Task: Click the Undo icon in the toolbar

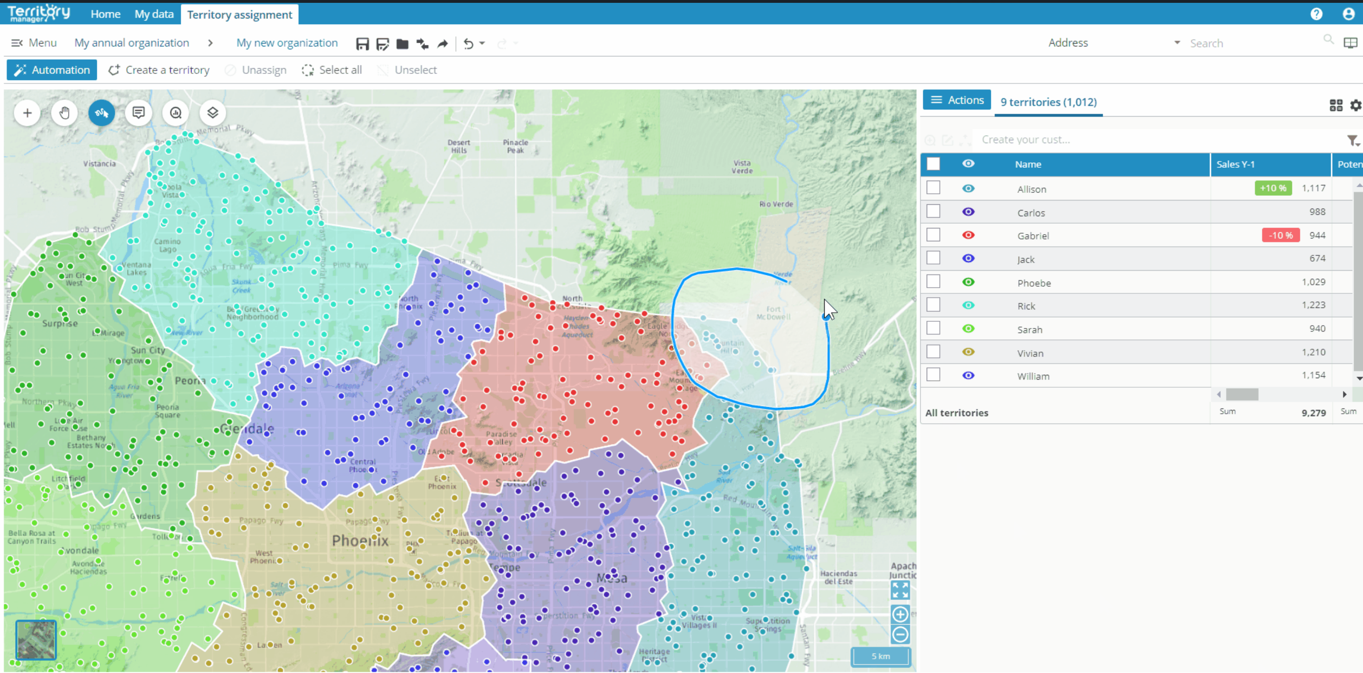Action: (x=468, y=44)
